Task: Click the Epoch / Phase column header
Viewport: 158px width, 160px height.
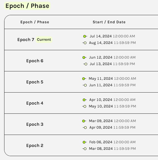Action: click(35, 22)
